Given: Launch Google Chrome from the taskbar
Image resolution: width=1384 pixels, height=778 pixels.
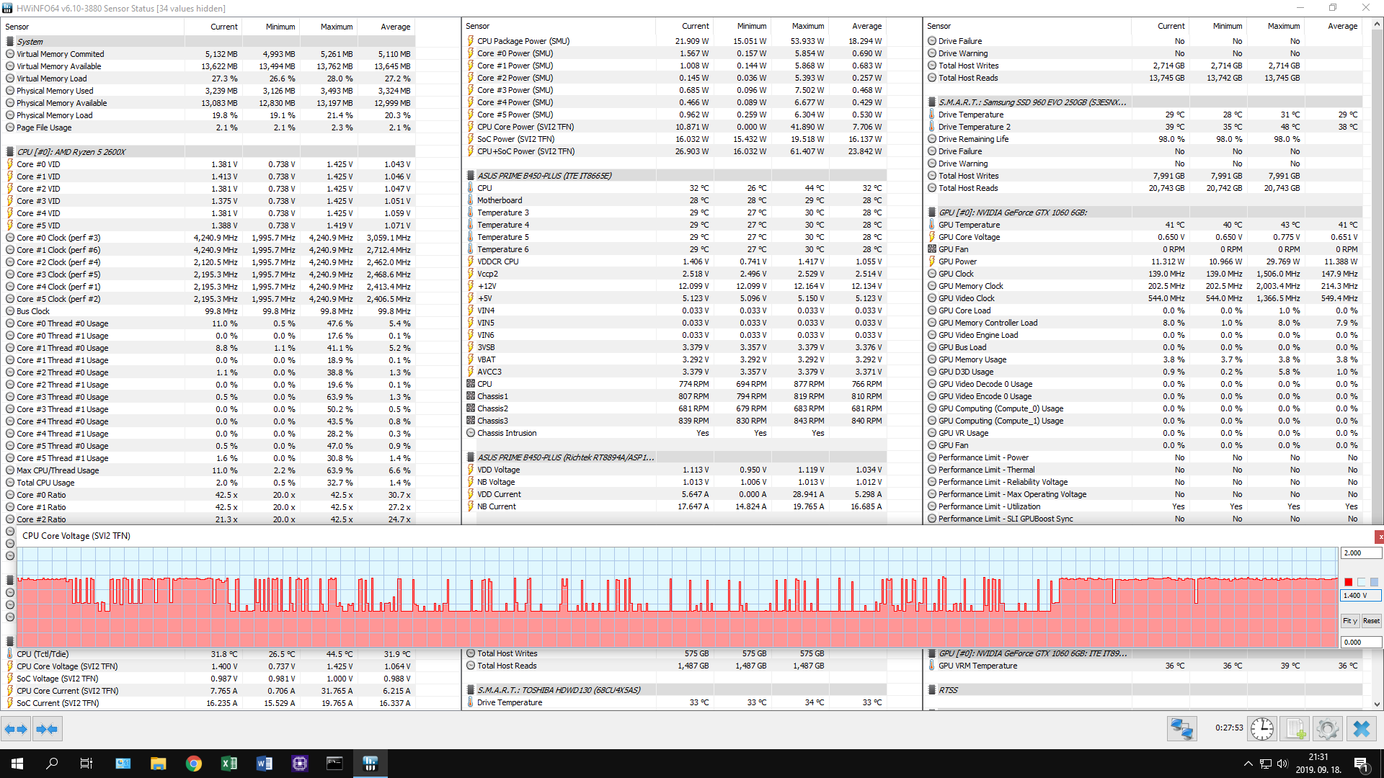Looking at the screenshot, I should coord(193,764).
